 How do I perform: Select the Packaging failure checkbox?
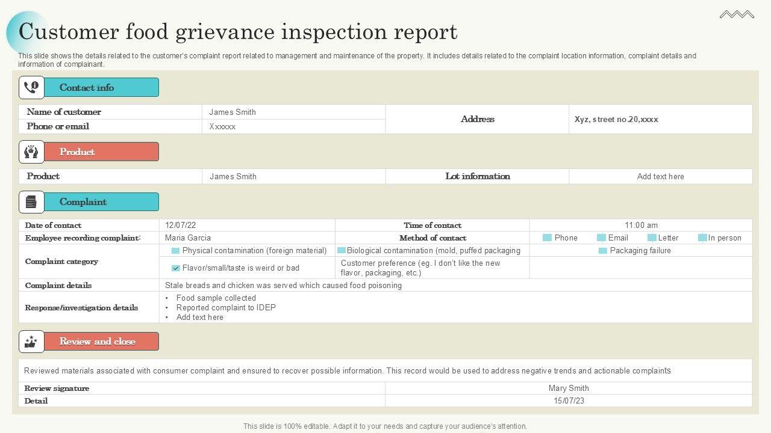[603, 251]
